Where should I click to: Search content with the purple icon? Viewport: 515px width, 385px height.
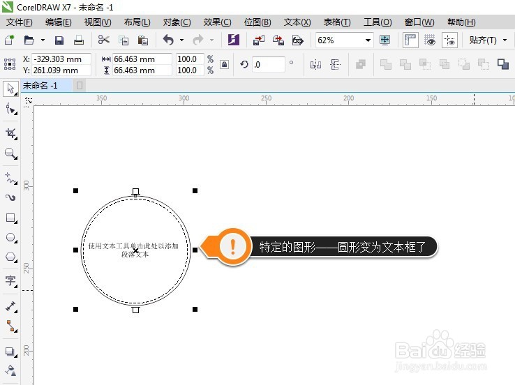234,40
